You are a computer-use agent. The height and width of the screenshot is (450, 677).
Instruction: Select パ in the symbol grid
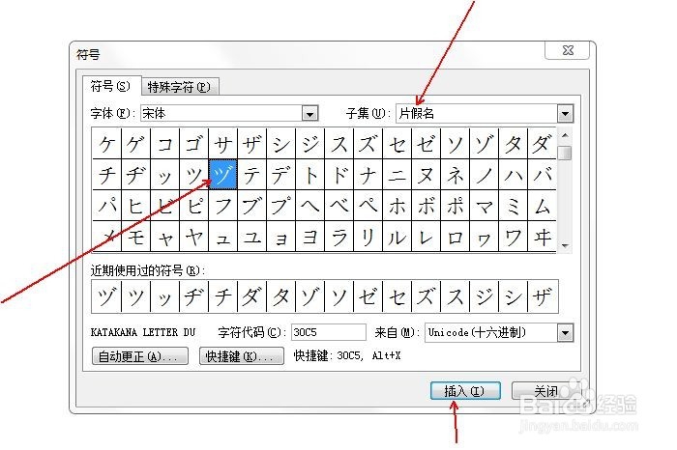coord(107,206)
